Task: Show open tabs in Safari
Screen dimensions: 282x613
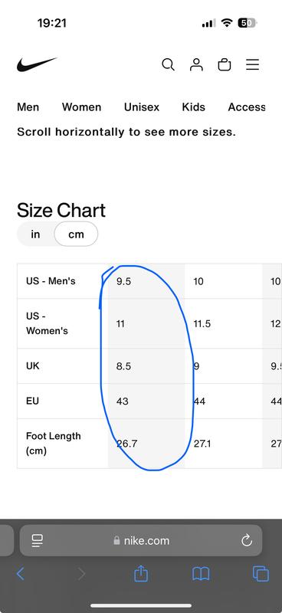Action: coord(261,574)
